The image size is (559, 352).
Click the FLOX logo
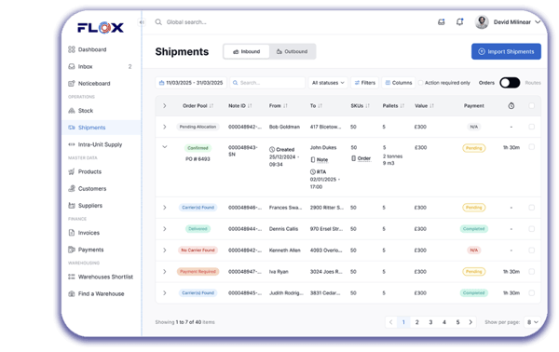click(x=101, y=27)
